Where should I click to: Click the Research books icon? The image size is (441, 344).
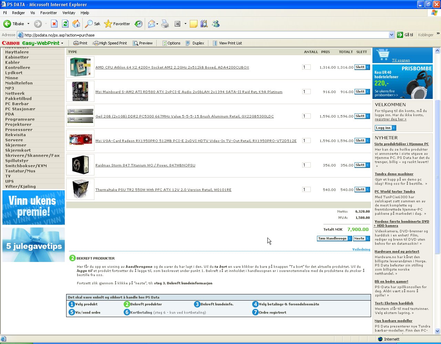tap(204, 24)
